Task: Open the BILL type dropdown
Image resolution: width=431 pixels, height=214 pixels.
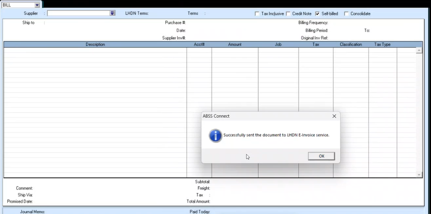Action: (38, 4)
